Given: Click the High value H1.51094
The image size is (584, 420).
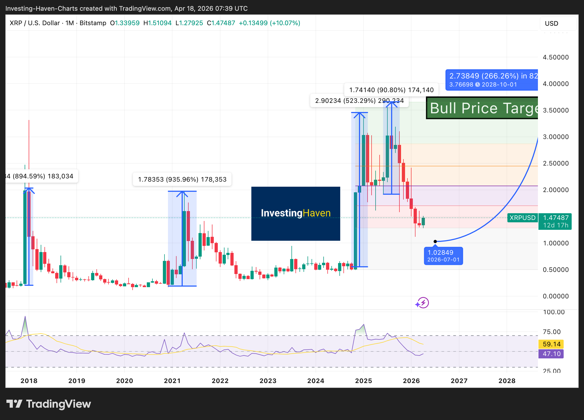Looking at the screenshot, I should (x=158, y=23).
